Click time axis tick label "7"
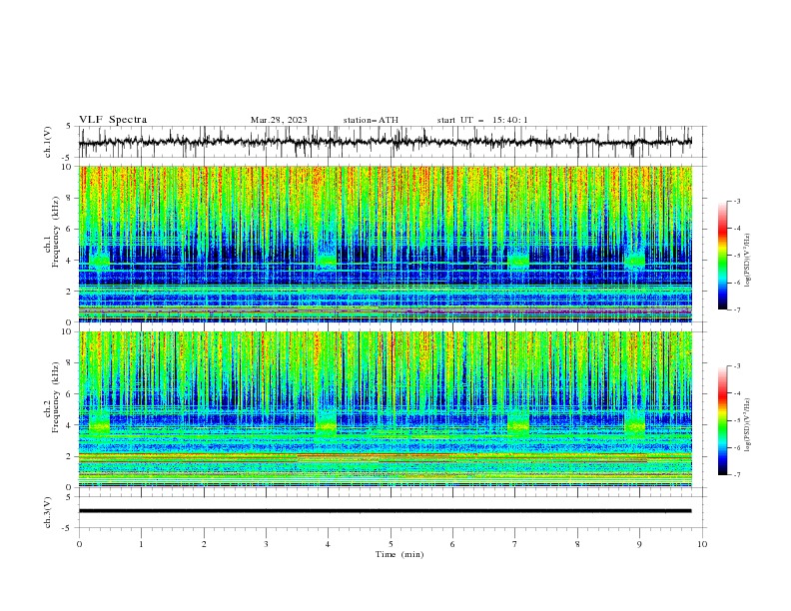The height and width of the screenshot is (611, 791). pos(515,544)
